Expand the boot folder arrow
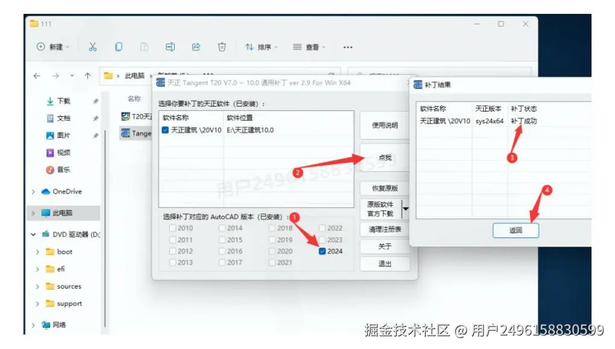The width and height of the screenshot is (615, 349). 38,252
